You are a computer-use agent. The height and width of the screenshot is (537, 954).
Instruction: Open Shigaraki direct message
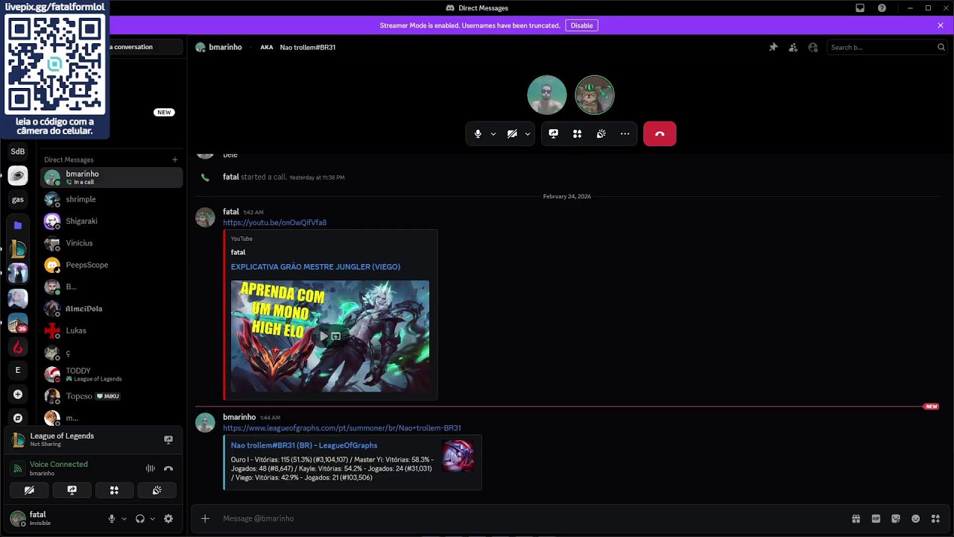point(112,221)
